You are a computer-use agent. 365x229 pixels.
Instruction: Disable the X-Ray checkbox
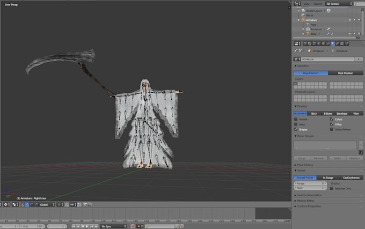[332, 124]
